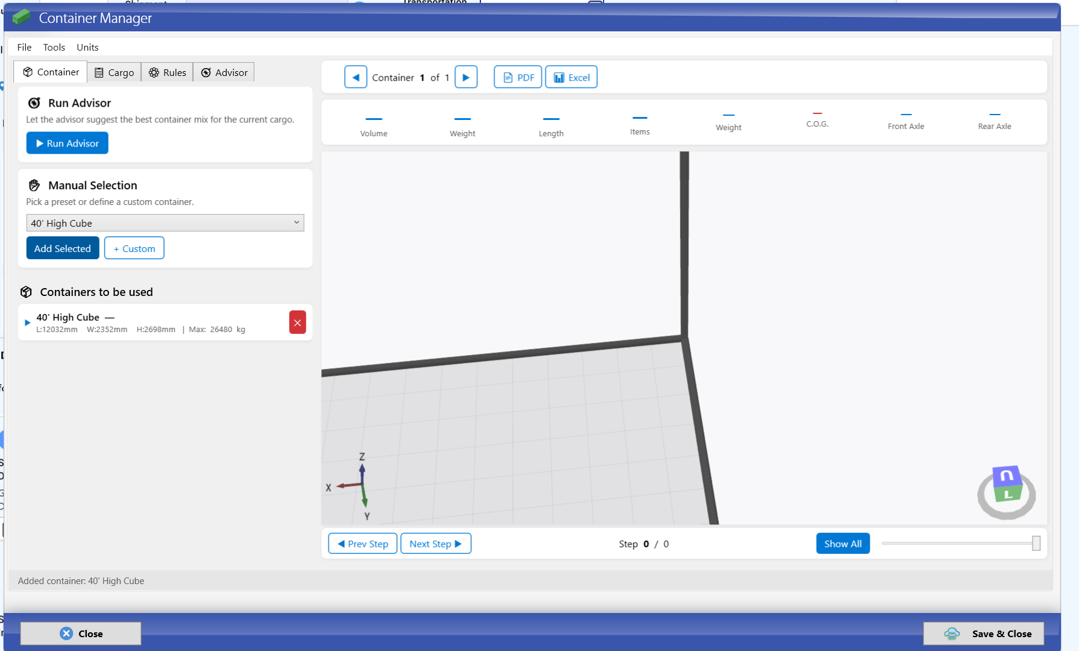Viewport: 1079px width, 651px height.
Task: Click Add Selected button
Action: pos(63,248)
